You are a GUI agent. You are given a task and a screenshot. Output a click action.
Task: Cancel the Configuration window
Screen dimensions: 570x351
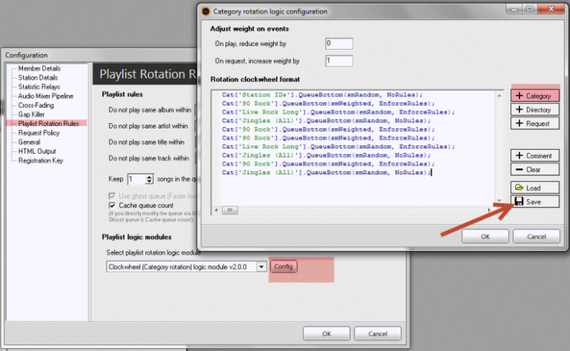373,333
